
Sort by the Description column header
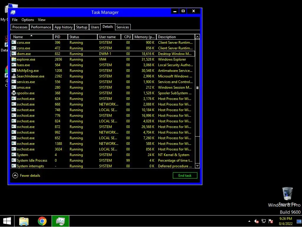pos(175,37)
